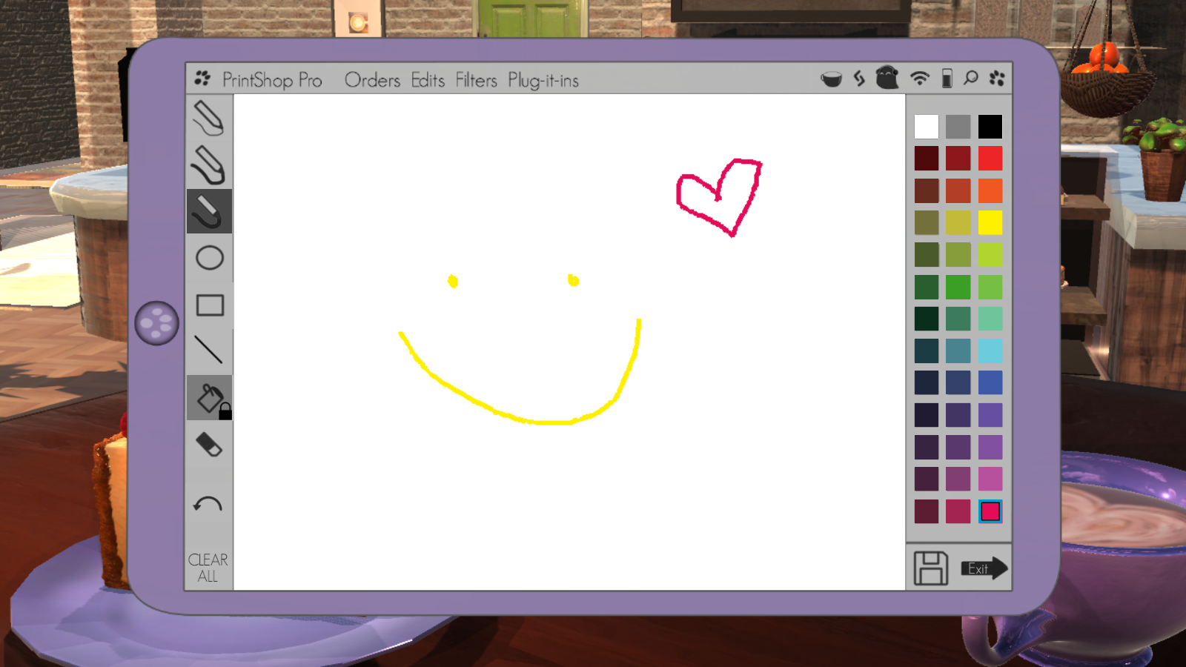The height and width of the screenshot is (667, 1186).
Task: Click the CLEAR ALL button
Action: click(208, 568)
